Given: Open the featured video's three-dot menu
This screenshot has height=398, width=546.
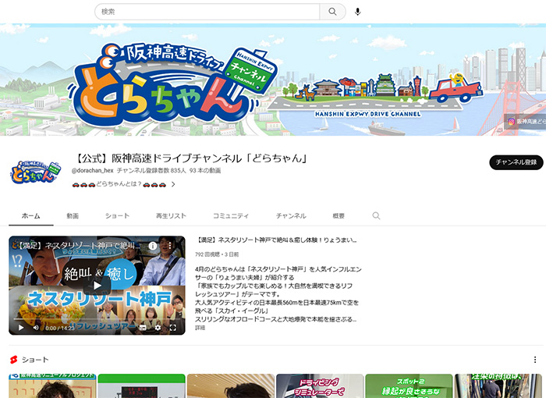Looking at the screenshot, I should [x=169, y=246].
